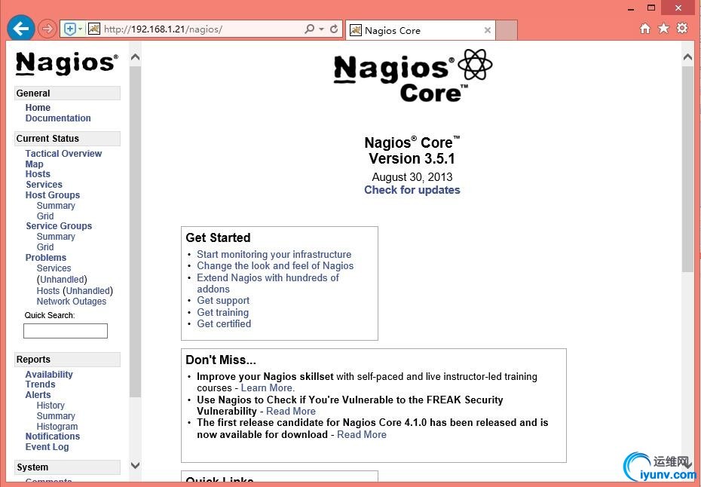Open Services under Problems
Image resolution: width=701 pixels, height=487 pixels.
(x=54, y=268)
